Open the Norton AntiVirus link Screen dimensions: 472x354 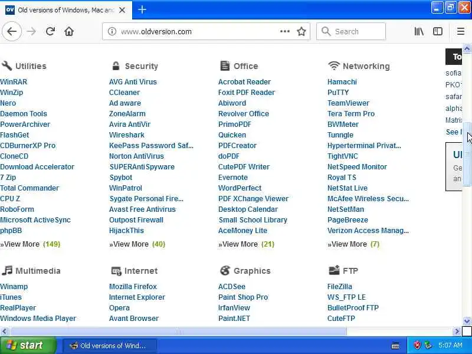pyautogui.click(x=136, y=156)
